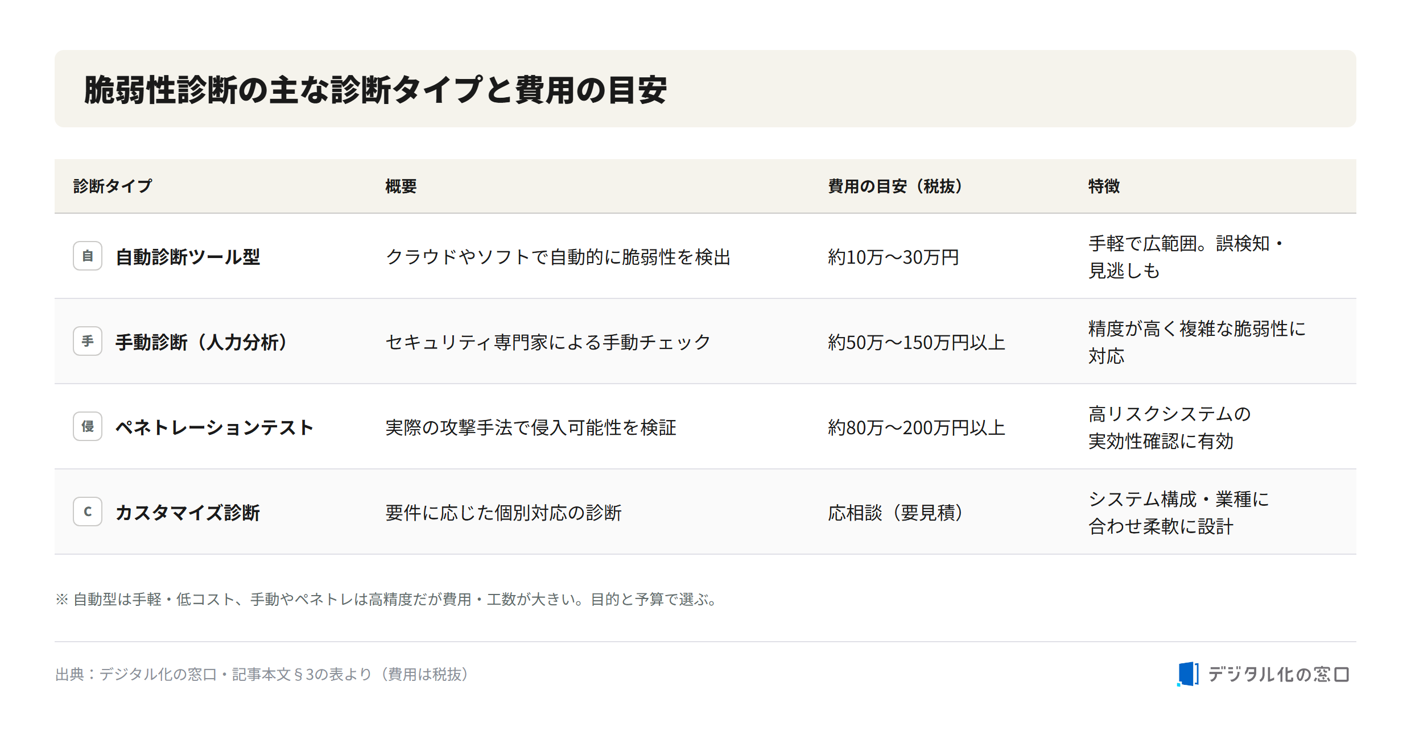Select the 診断タイプ column header
The width and height of the screenshot is (1411, 740).
113,186
